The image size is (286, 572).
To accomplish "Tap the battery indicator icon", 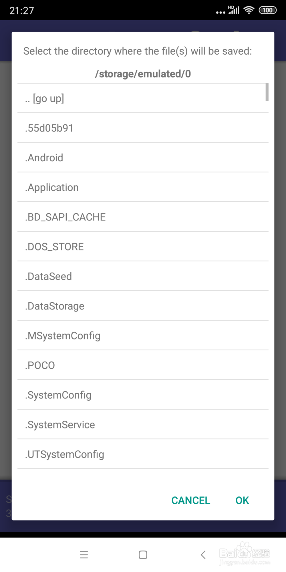I will pos(267,10).
